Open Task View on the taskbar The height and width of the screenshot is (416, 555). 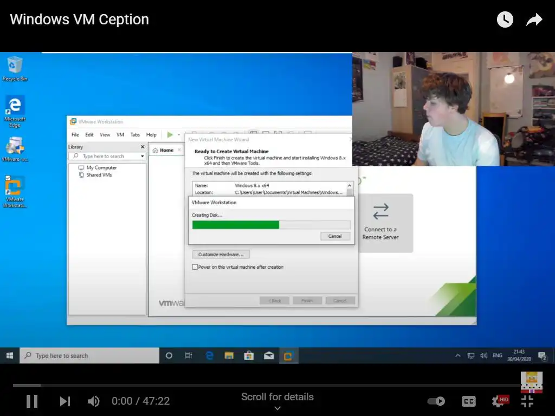(189, 355)
